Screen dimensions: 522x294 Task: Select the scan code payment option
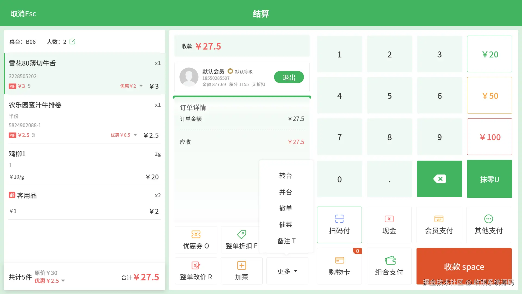(339, 225)
